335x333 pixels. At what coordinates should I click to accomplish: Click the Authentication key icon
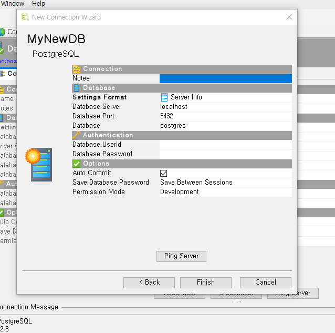76,135
